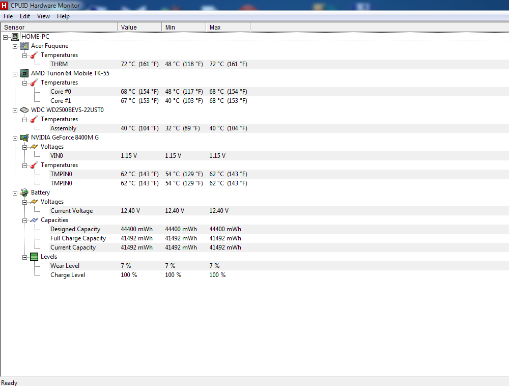Click thermometer icon under AMD Turion 64
The width and height of the screenshot is (509, 386).
(x=34, y=83)
